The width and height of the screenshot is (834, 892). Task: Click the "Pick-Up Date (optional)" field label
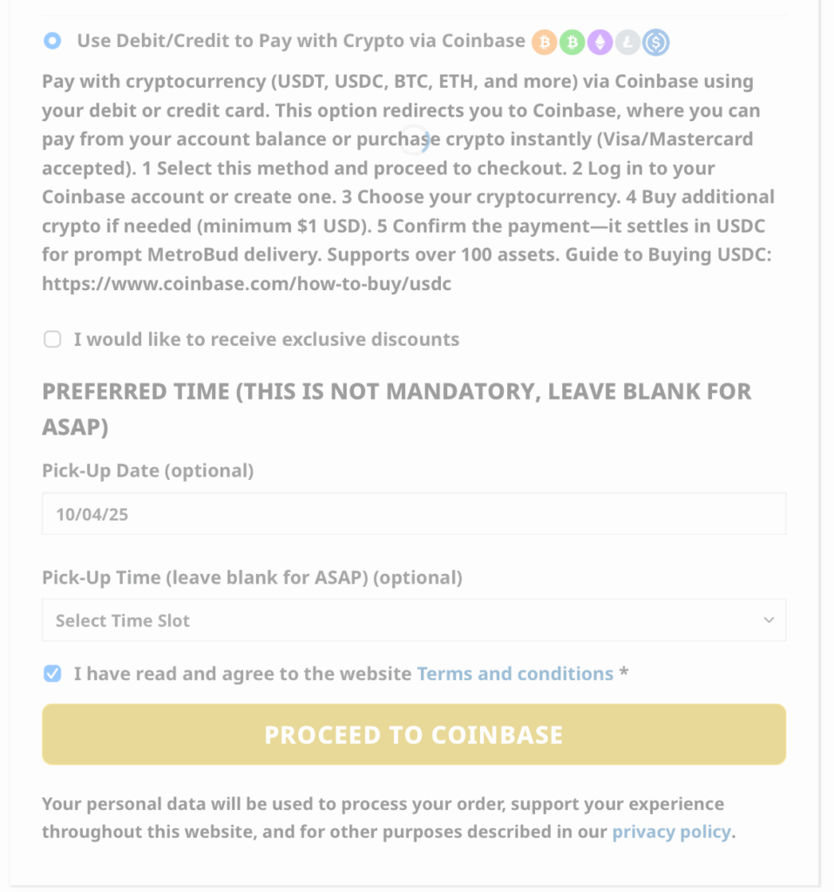[x=147, y=470]
